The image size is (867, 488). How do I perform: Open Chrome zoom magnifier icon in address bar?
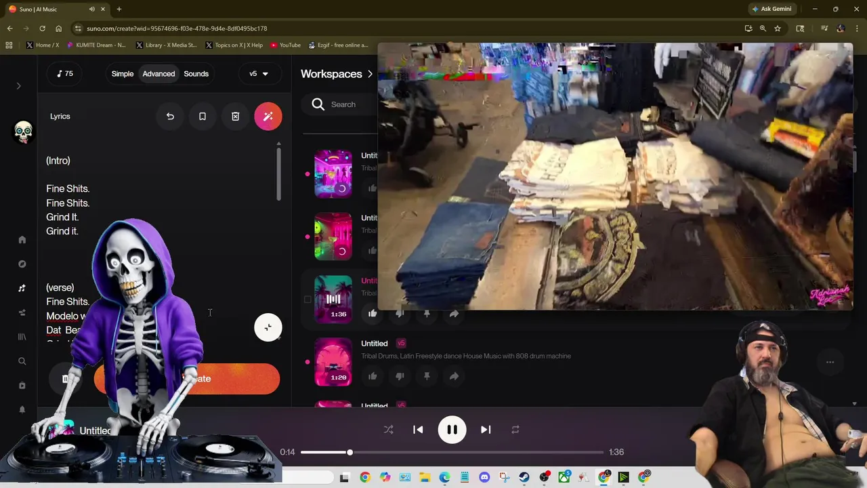pos(763,28)
